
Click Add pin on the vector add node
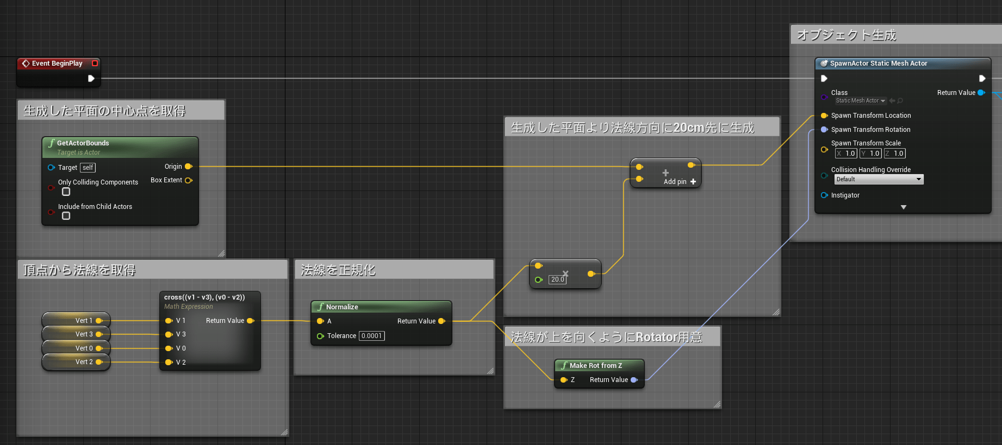tap(680, 182)
